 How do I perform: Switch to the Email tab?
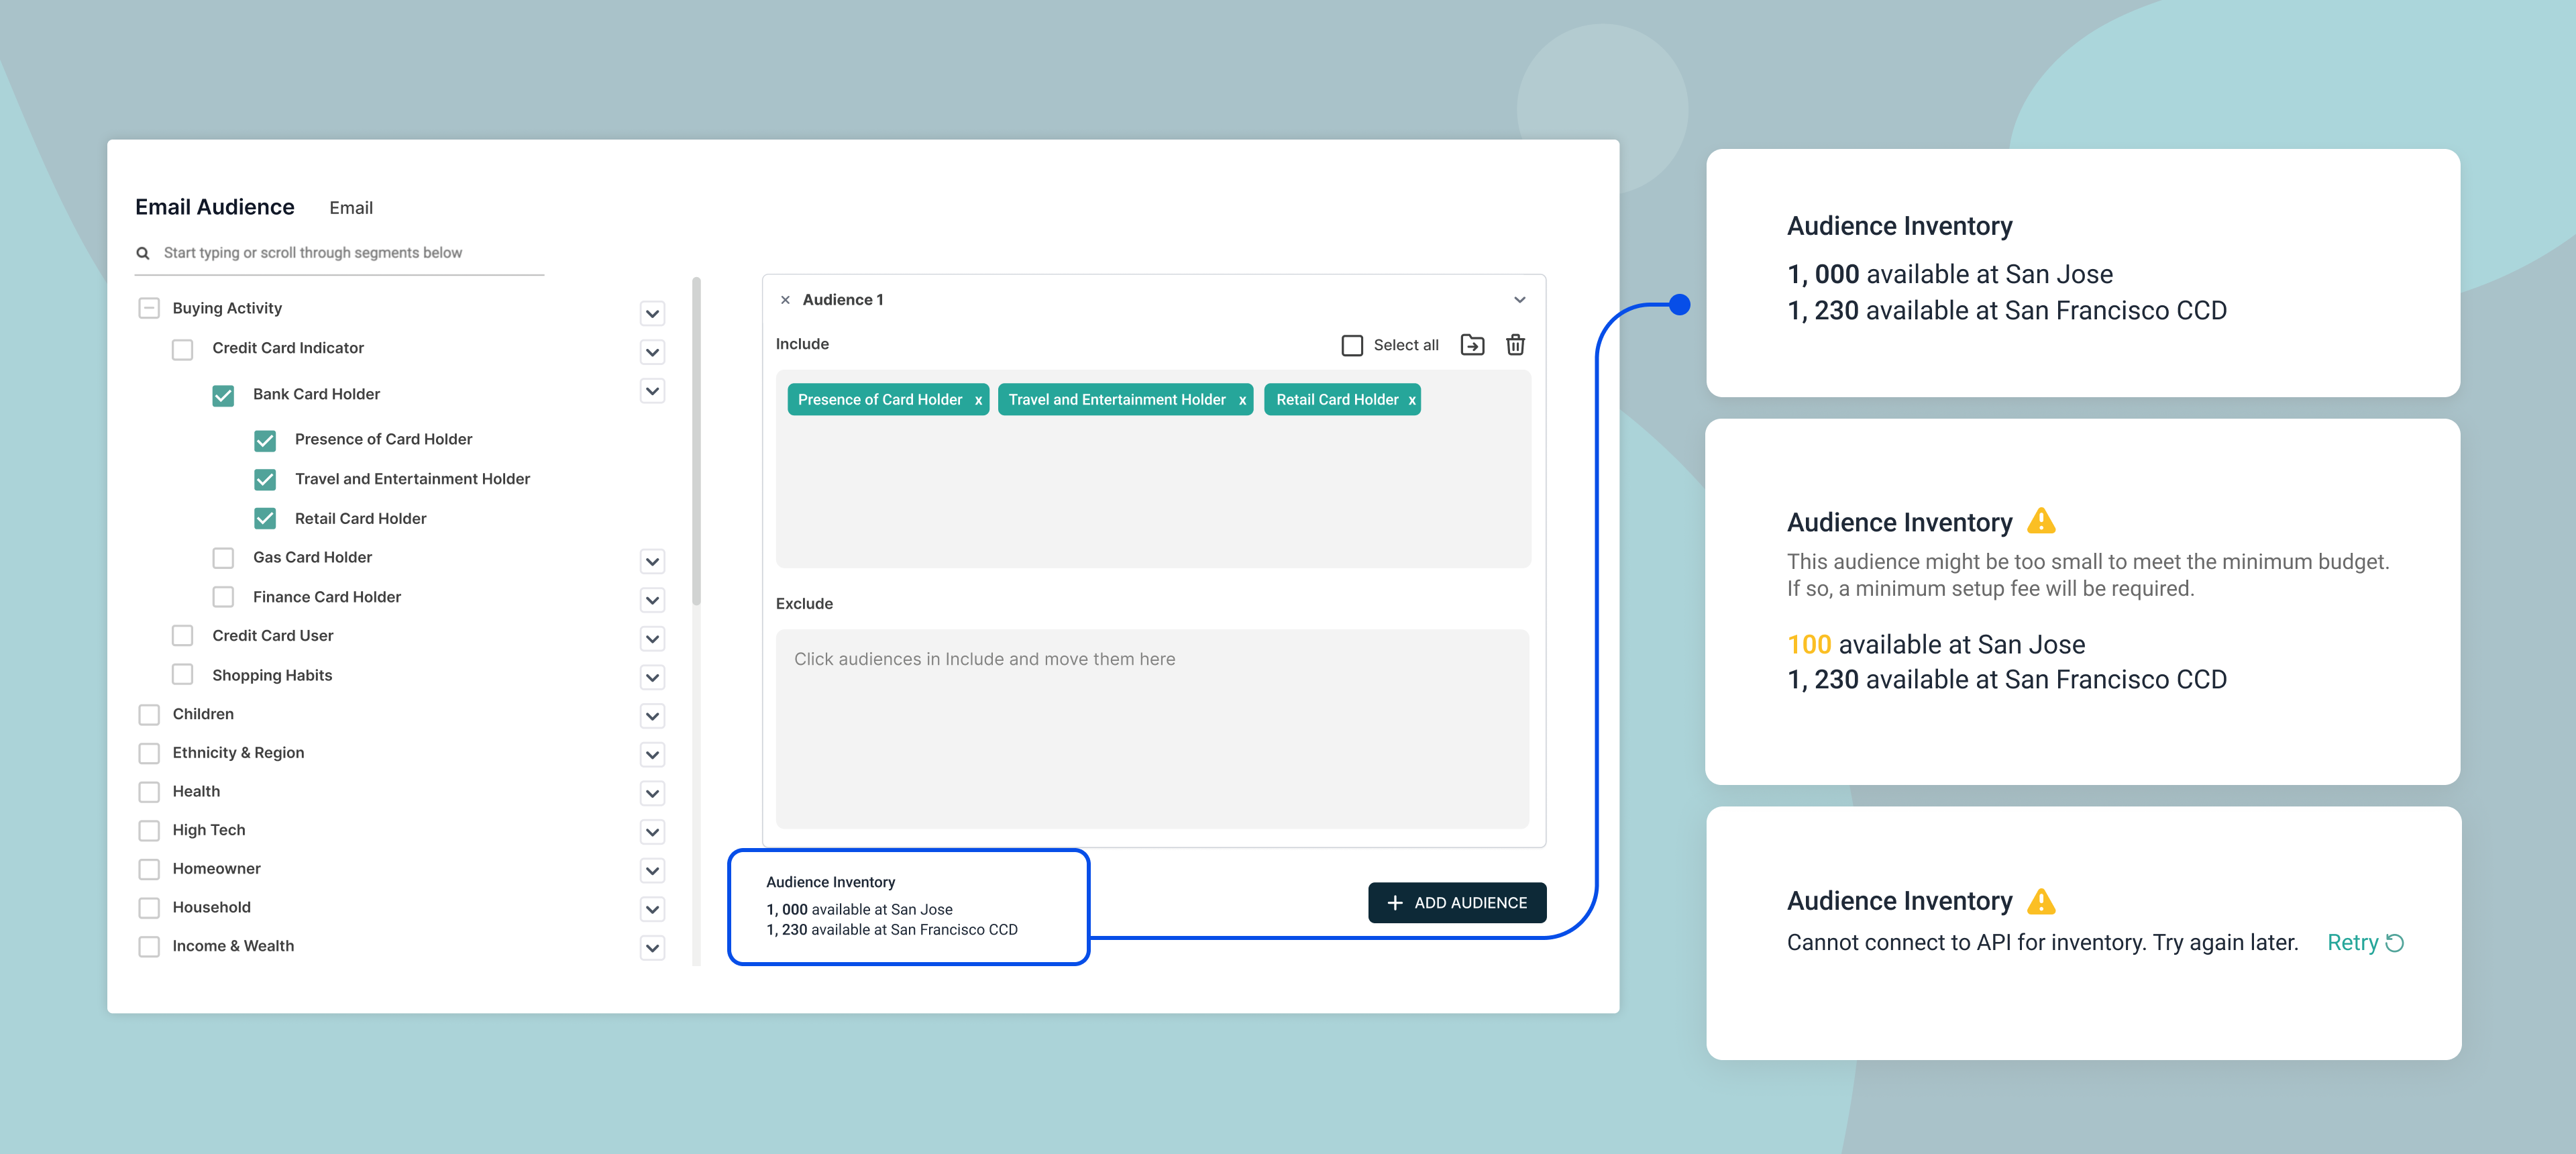pyautogui.click(x=351, y=208)
